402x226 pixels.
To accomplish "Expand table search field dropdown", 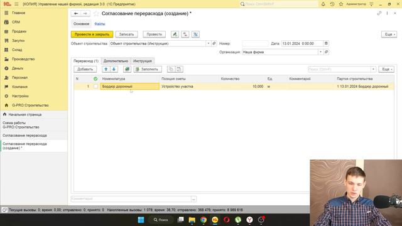I will [373, 69].
